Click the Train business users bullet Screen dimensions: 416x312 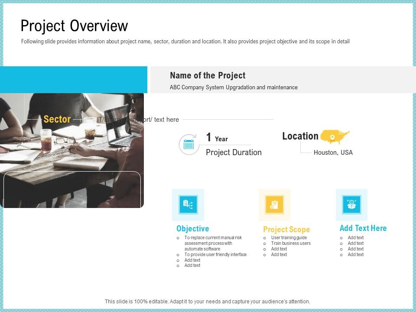tap(287, 243)
